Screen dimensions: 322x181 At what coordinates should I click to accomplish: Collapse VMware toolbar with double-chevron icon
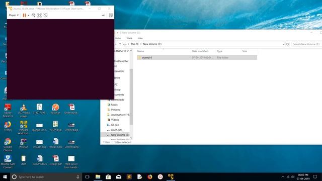103,16
